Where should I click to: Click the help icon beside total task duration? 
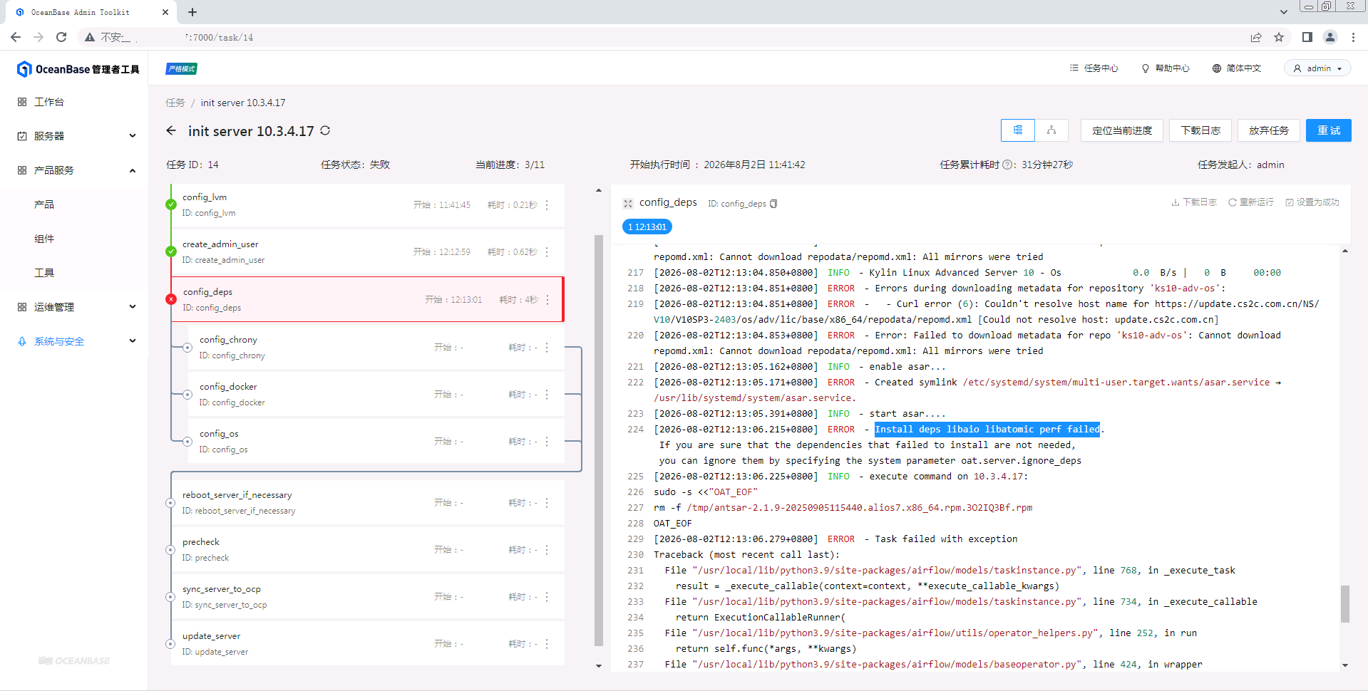(x=1007, y=165)
